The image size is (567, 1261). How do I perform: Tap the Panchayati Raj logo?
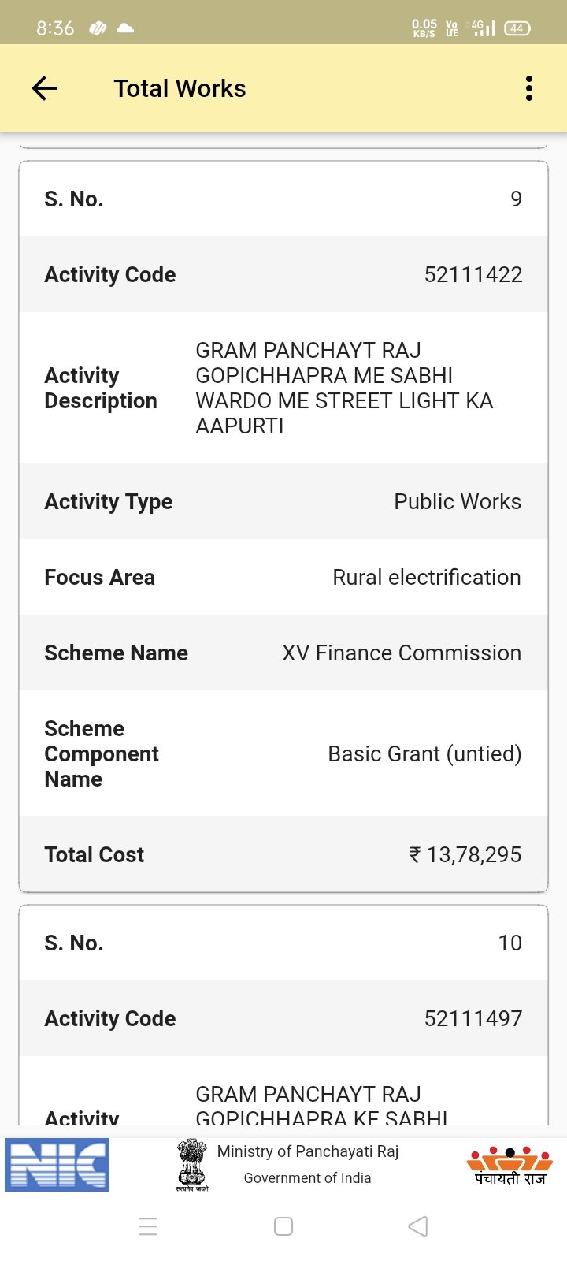(510, 1166)
